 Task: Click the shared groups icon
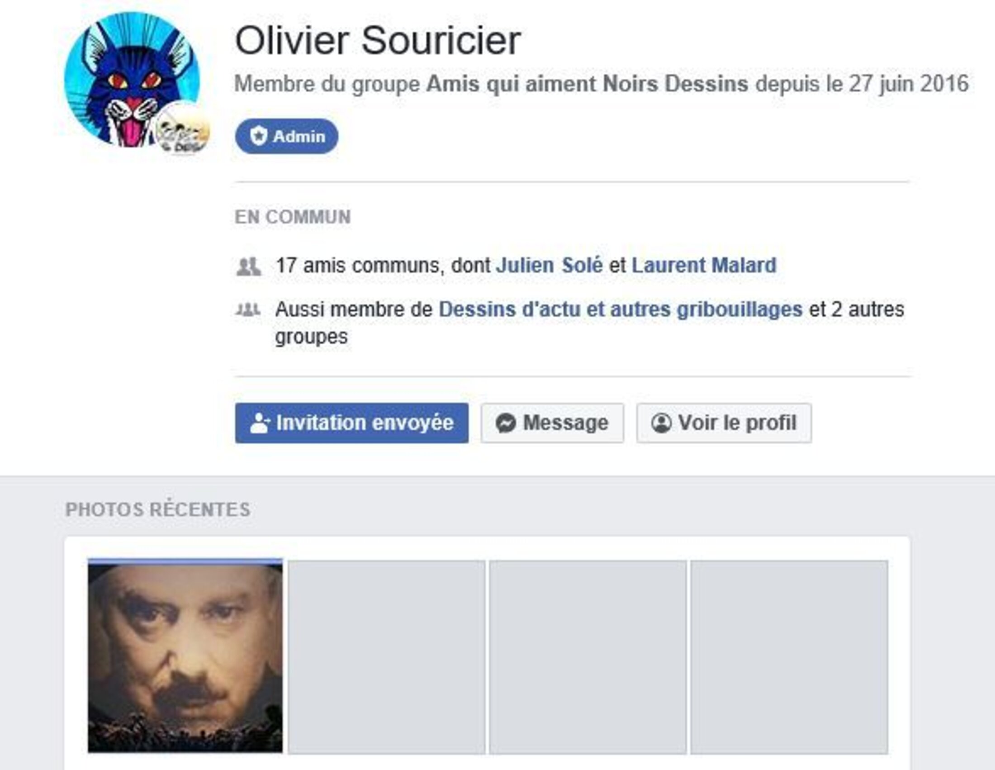[248, 310]
